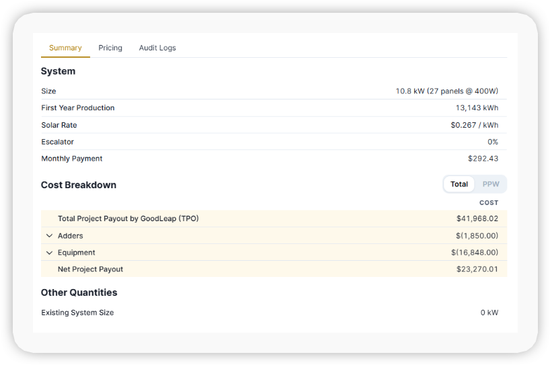
Task: Select the Total cost view toggle
Action: pos(459,184)
